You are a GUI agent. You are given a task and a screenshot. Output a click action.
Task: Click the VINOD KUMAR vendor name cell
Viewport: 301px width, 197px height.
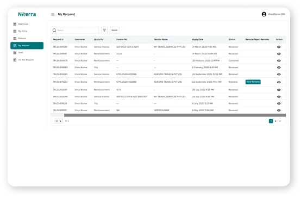coord(161,110)
